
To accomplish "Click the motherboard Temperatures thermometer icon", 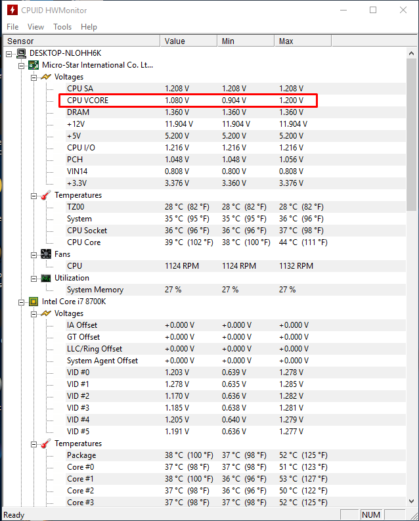I will coord(46,195).
